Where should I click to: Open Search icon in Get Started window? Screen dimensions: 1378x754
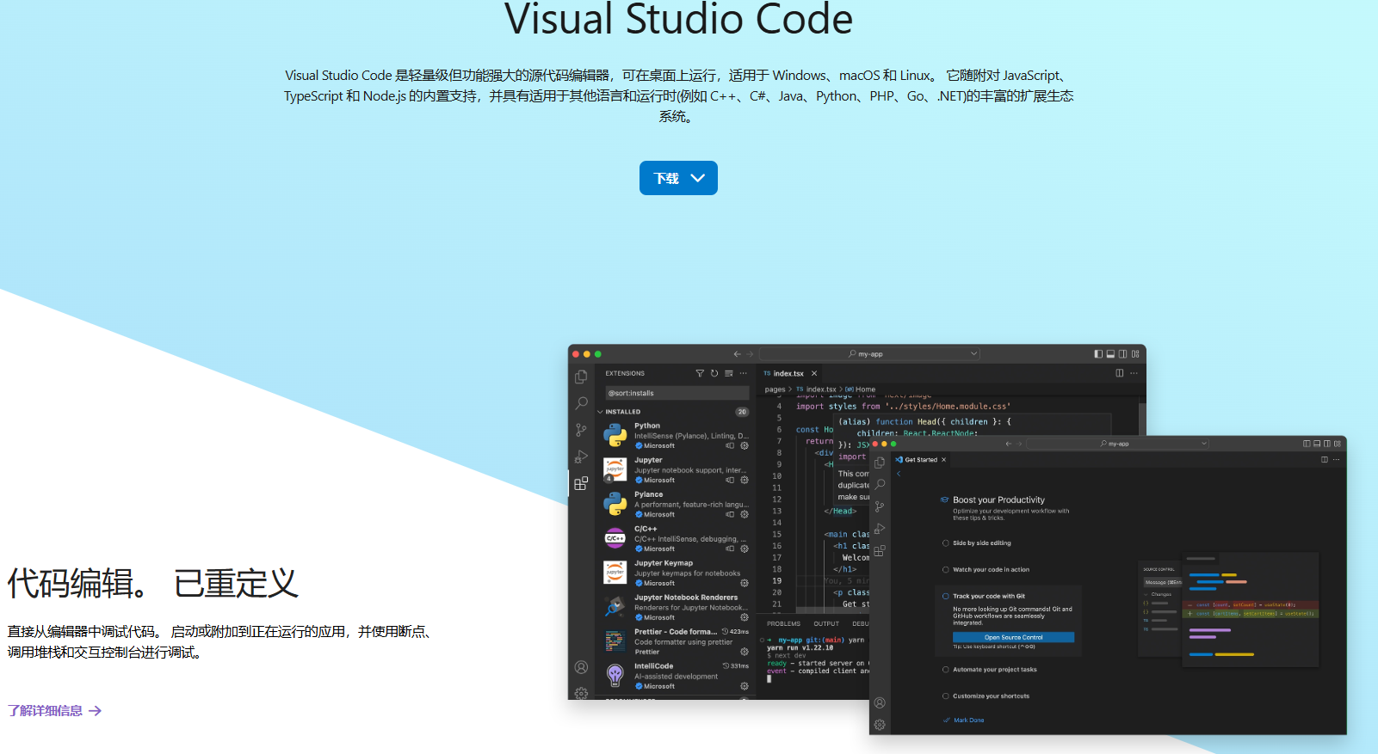(x=880, y=484)
